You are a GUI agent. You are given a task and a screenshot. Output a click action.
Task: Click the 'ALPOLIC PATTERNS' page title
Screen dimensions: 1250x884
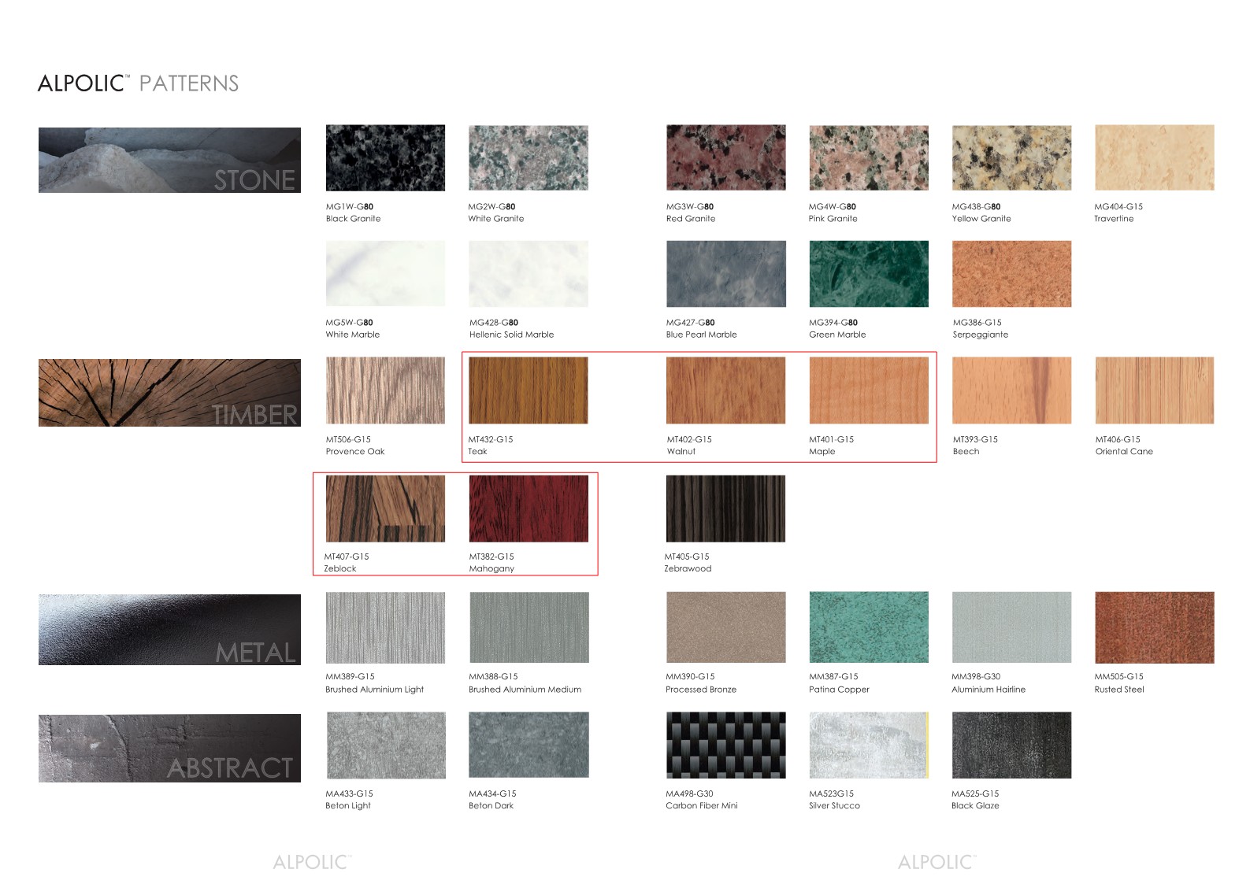pyautogui.click(x=139, y=83)
